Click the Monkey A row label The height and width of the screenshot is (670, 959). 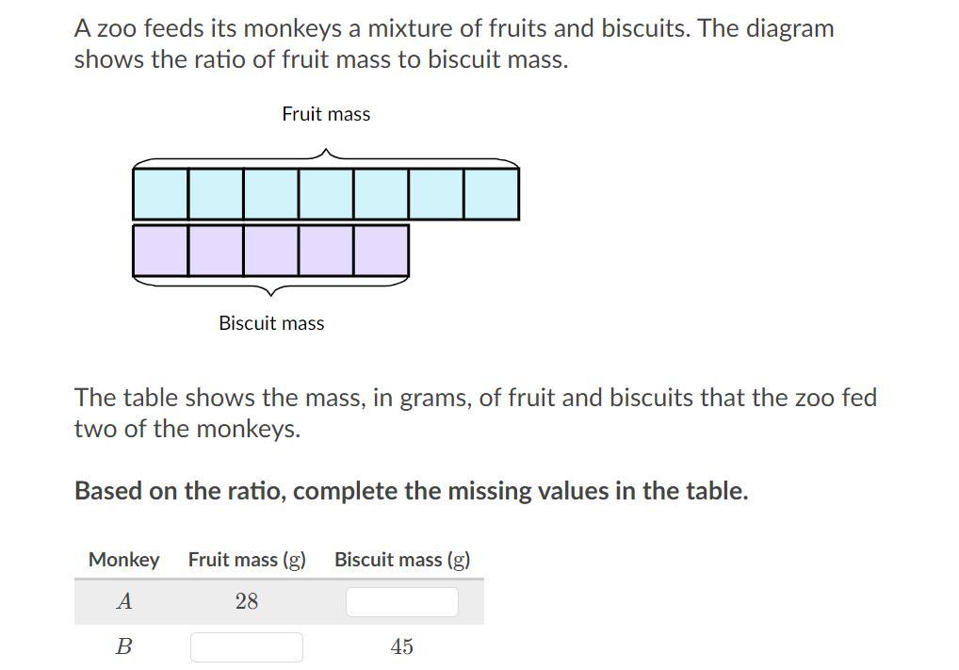(123, 601)
